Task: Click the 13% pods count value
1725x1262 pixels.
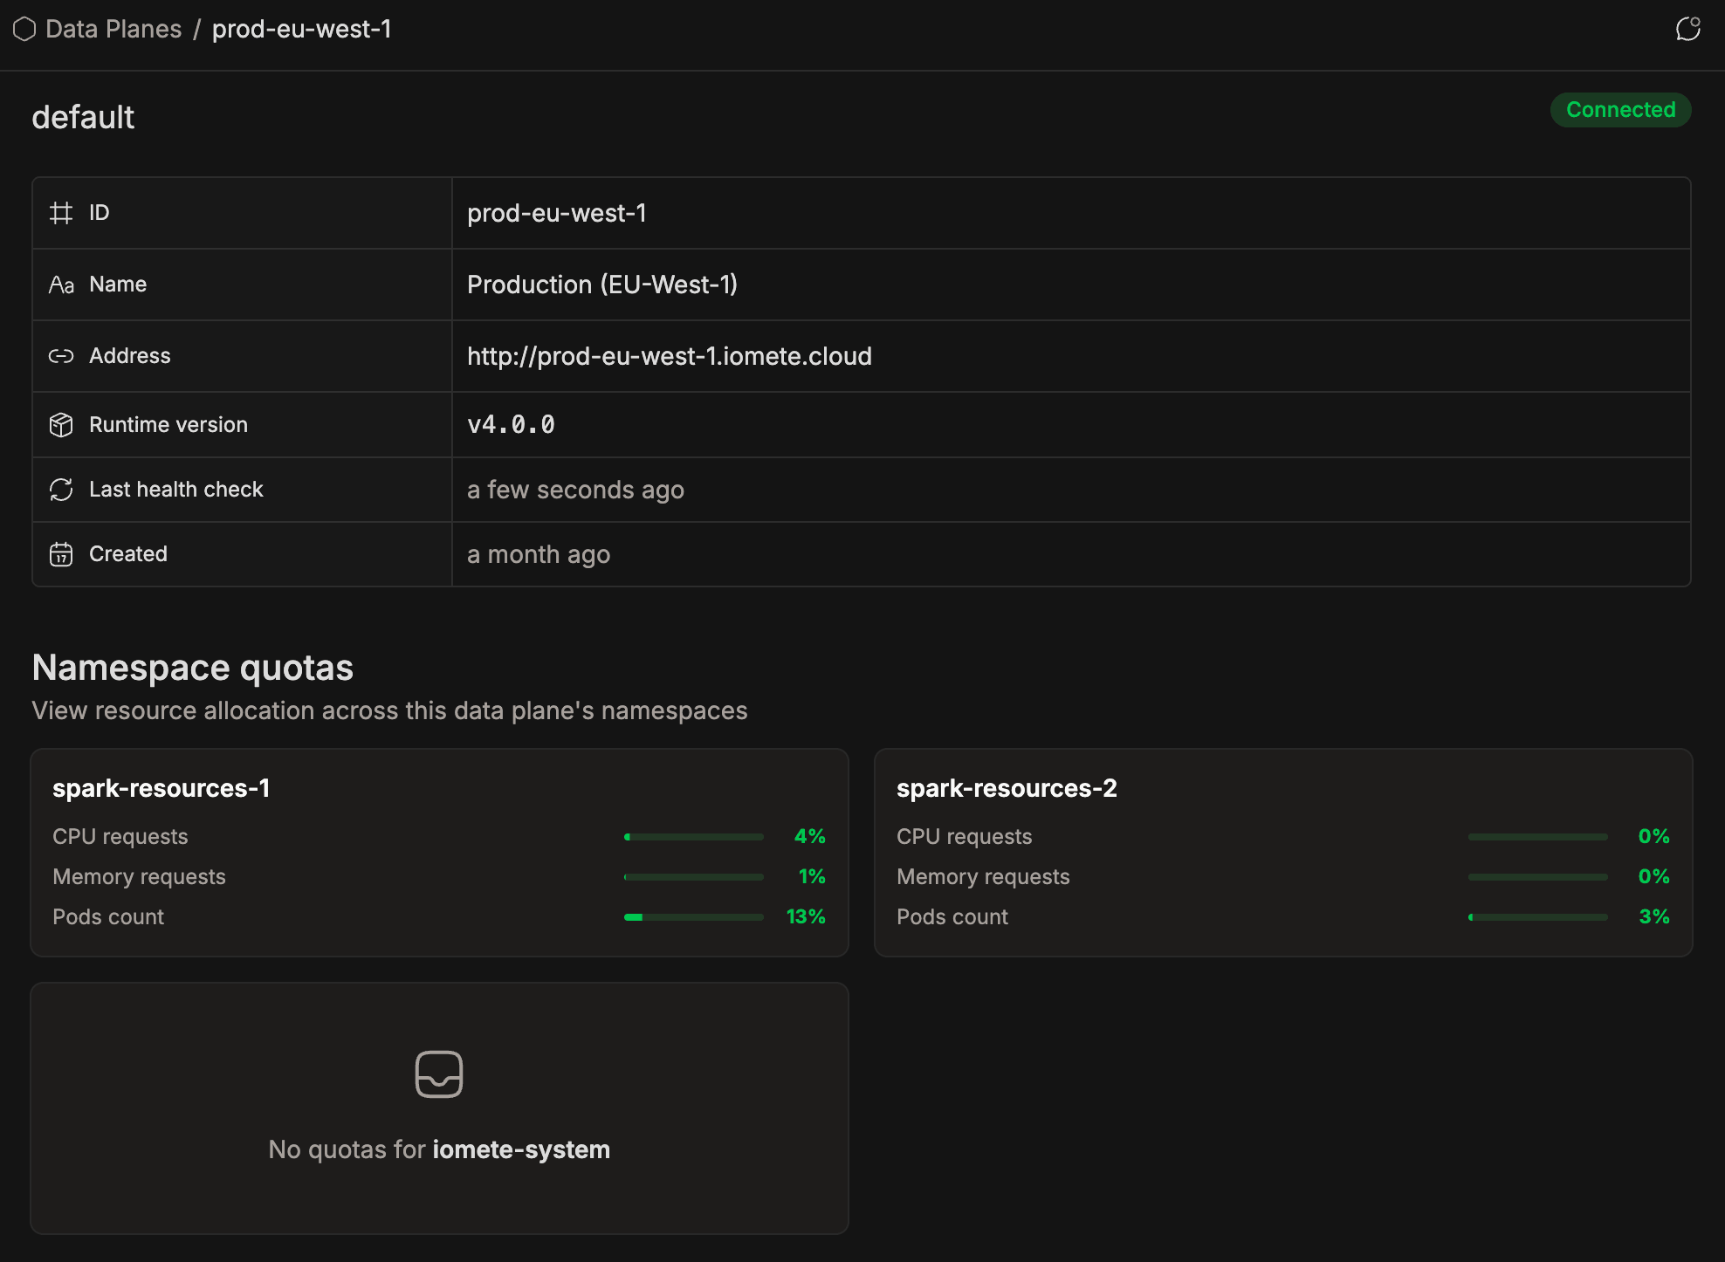Action: point(806,917)
